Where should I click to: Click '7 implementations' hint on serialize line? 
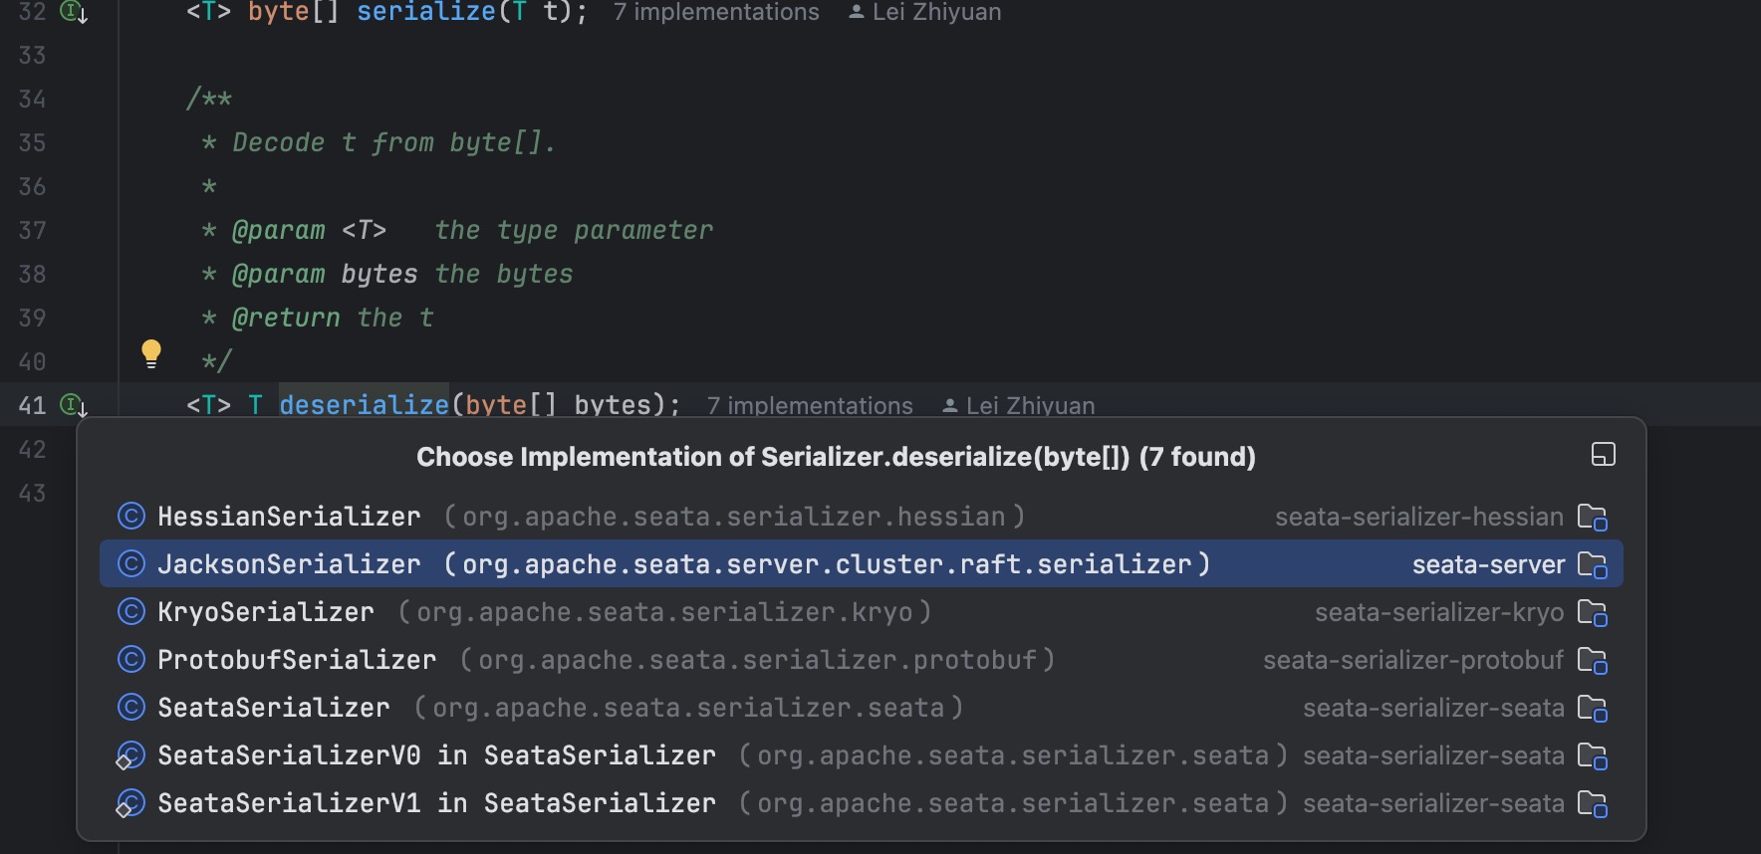(x=716, y=12)
